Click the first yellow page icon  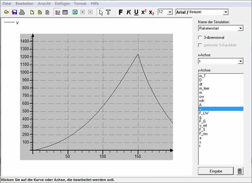click(x=32, y=12)
